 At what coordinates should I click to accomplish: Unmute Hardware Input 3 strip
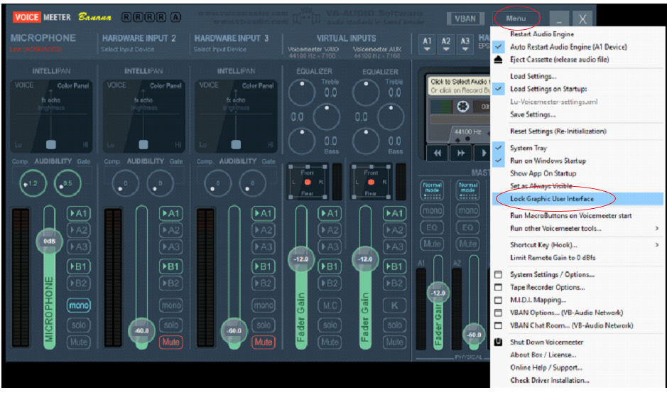point(264,342)
